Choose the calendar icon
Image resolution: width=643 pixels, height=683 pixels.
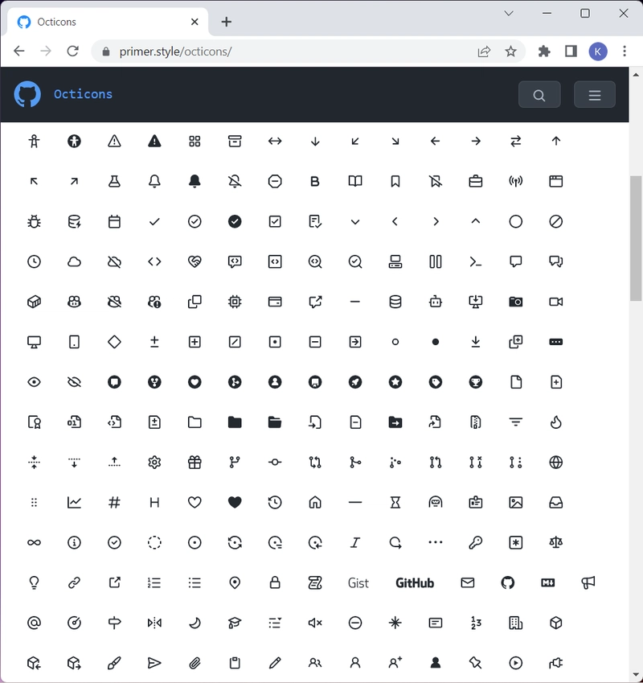coord(114,222)
